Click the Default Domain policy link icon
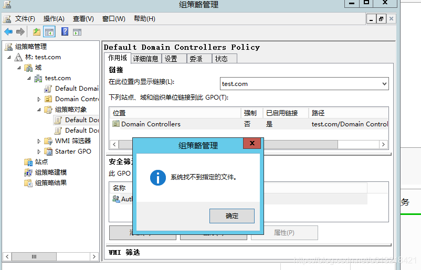421x270 pixels. pyautogui.click(x=48, y=89)
